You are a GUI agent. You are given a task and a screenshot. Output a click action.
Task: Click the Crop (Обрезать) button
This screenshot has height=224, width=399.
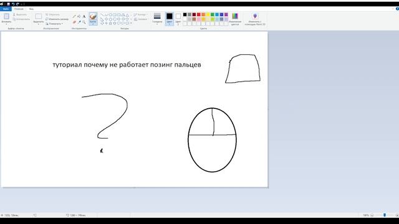click(x=52, y=15)
